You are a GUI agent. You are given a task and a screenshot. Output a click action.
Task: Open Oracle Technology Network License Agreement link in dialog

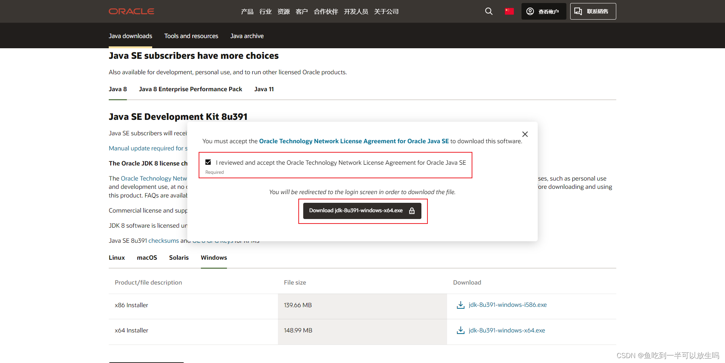(x=354, y=141)
